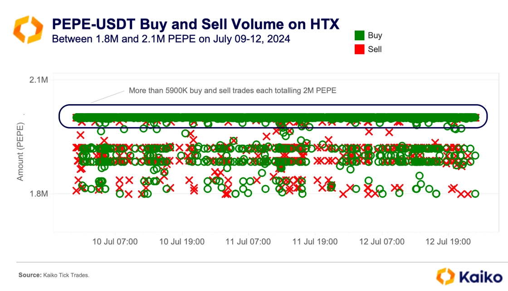Click the "12 Jul 07:00" x-axis label

tap(381, 242)
